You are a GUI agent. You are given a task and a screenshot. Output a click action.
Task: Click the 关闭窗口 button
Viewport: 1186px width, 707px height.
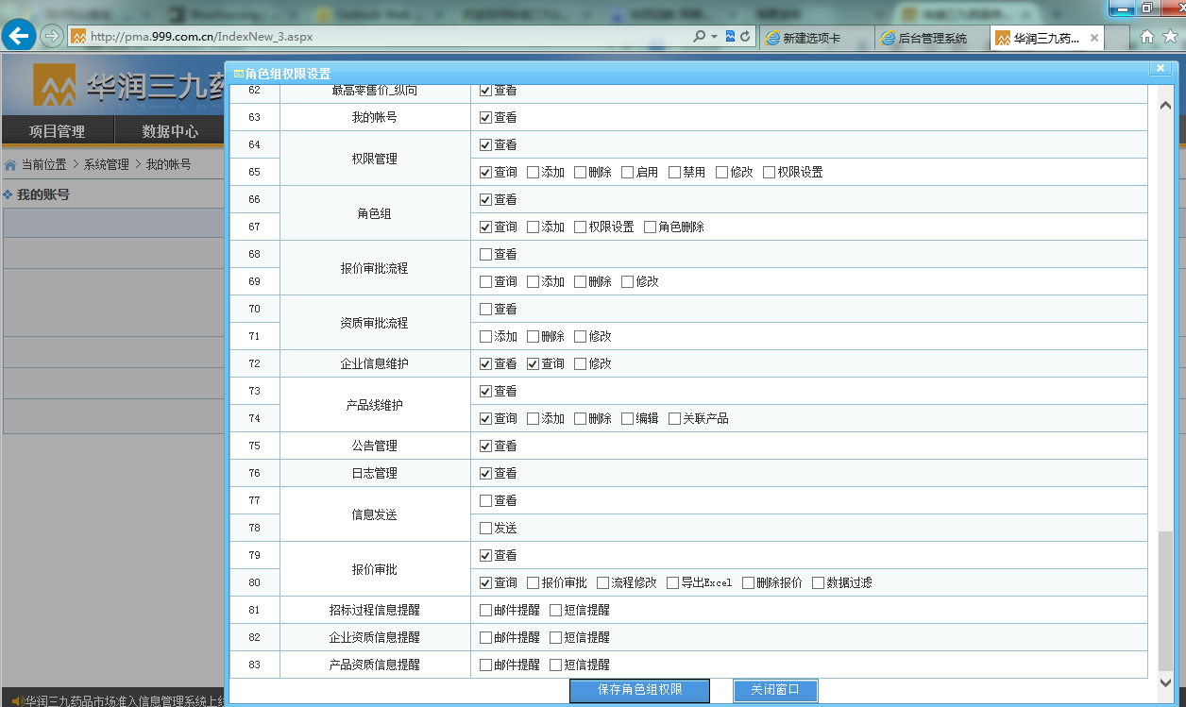775,690
